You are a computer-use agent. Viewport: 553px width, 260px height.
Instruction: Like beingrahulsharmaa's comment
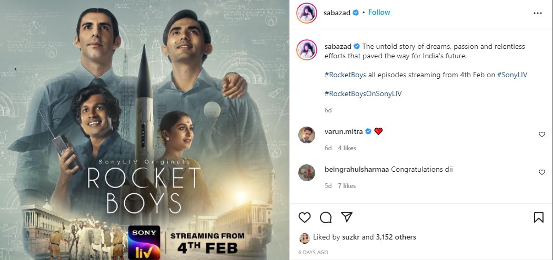(542, 172)
